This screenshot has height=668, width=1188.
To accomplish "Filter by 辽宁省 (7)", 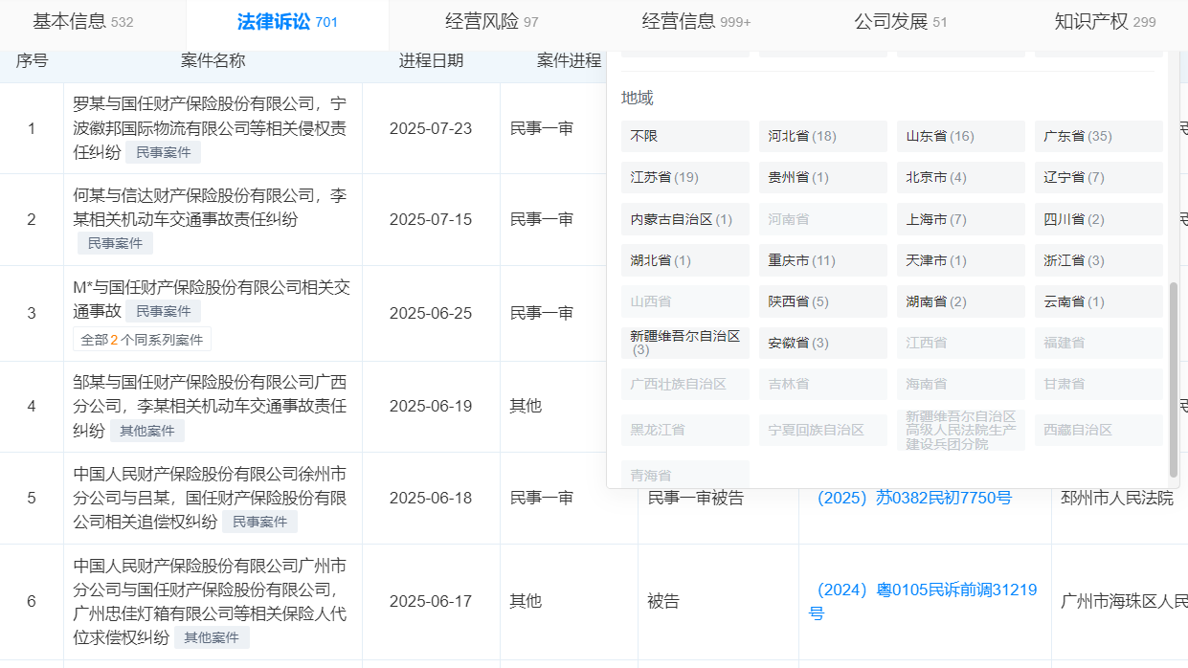I will coord(1099,178).
